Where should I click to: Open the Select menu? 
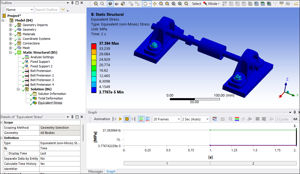point(196,4)
